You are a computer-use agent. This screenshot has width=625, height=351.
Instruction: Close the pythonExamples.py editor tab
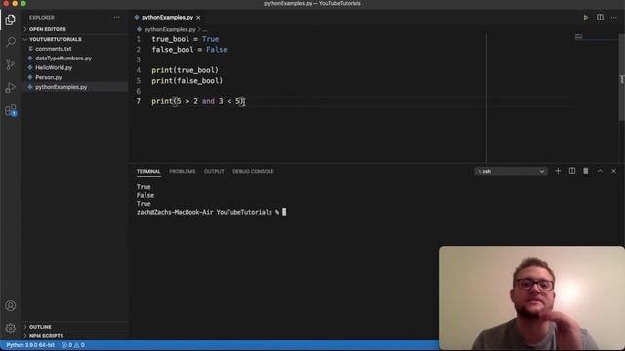click(x=198, y=18)
